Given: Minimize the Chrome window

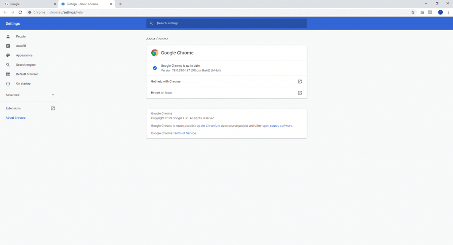Looking at the screenshot, I should click(426, 4).
